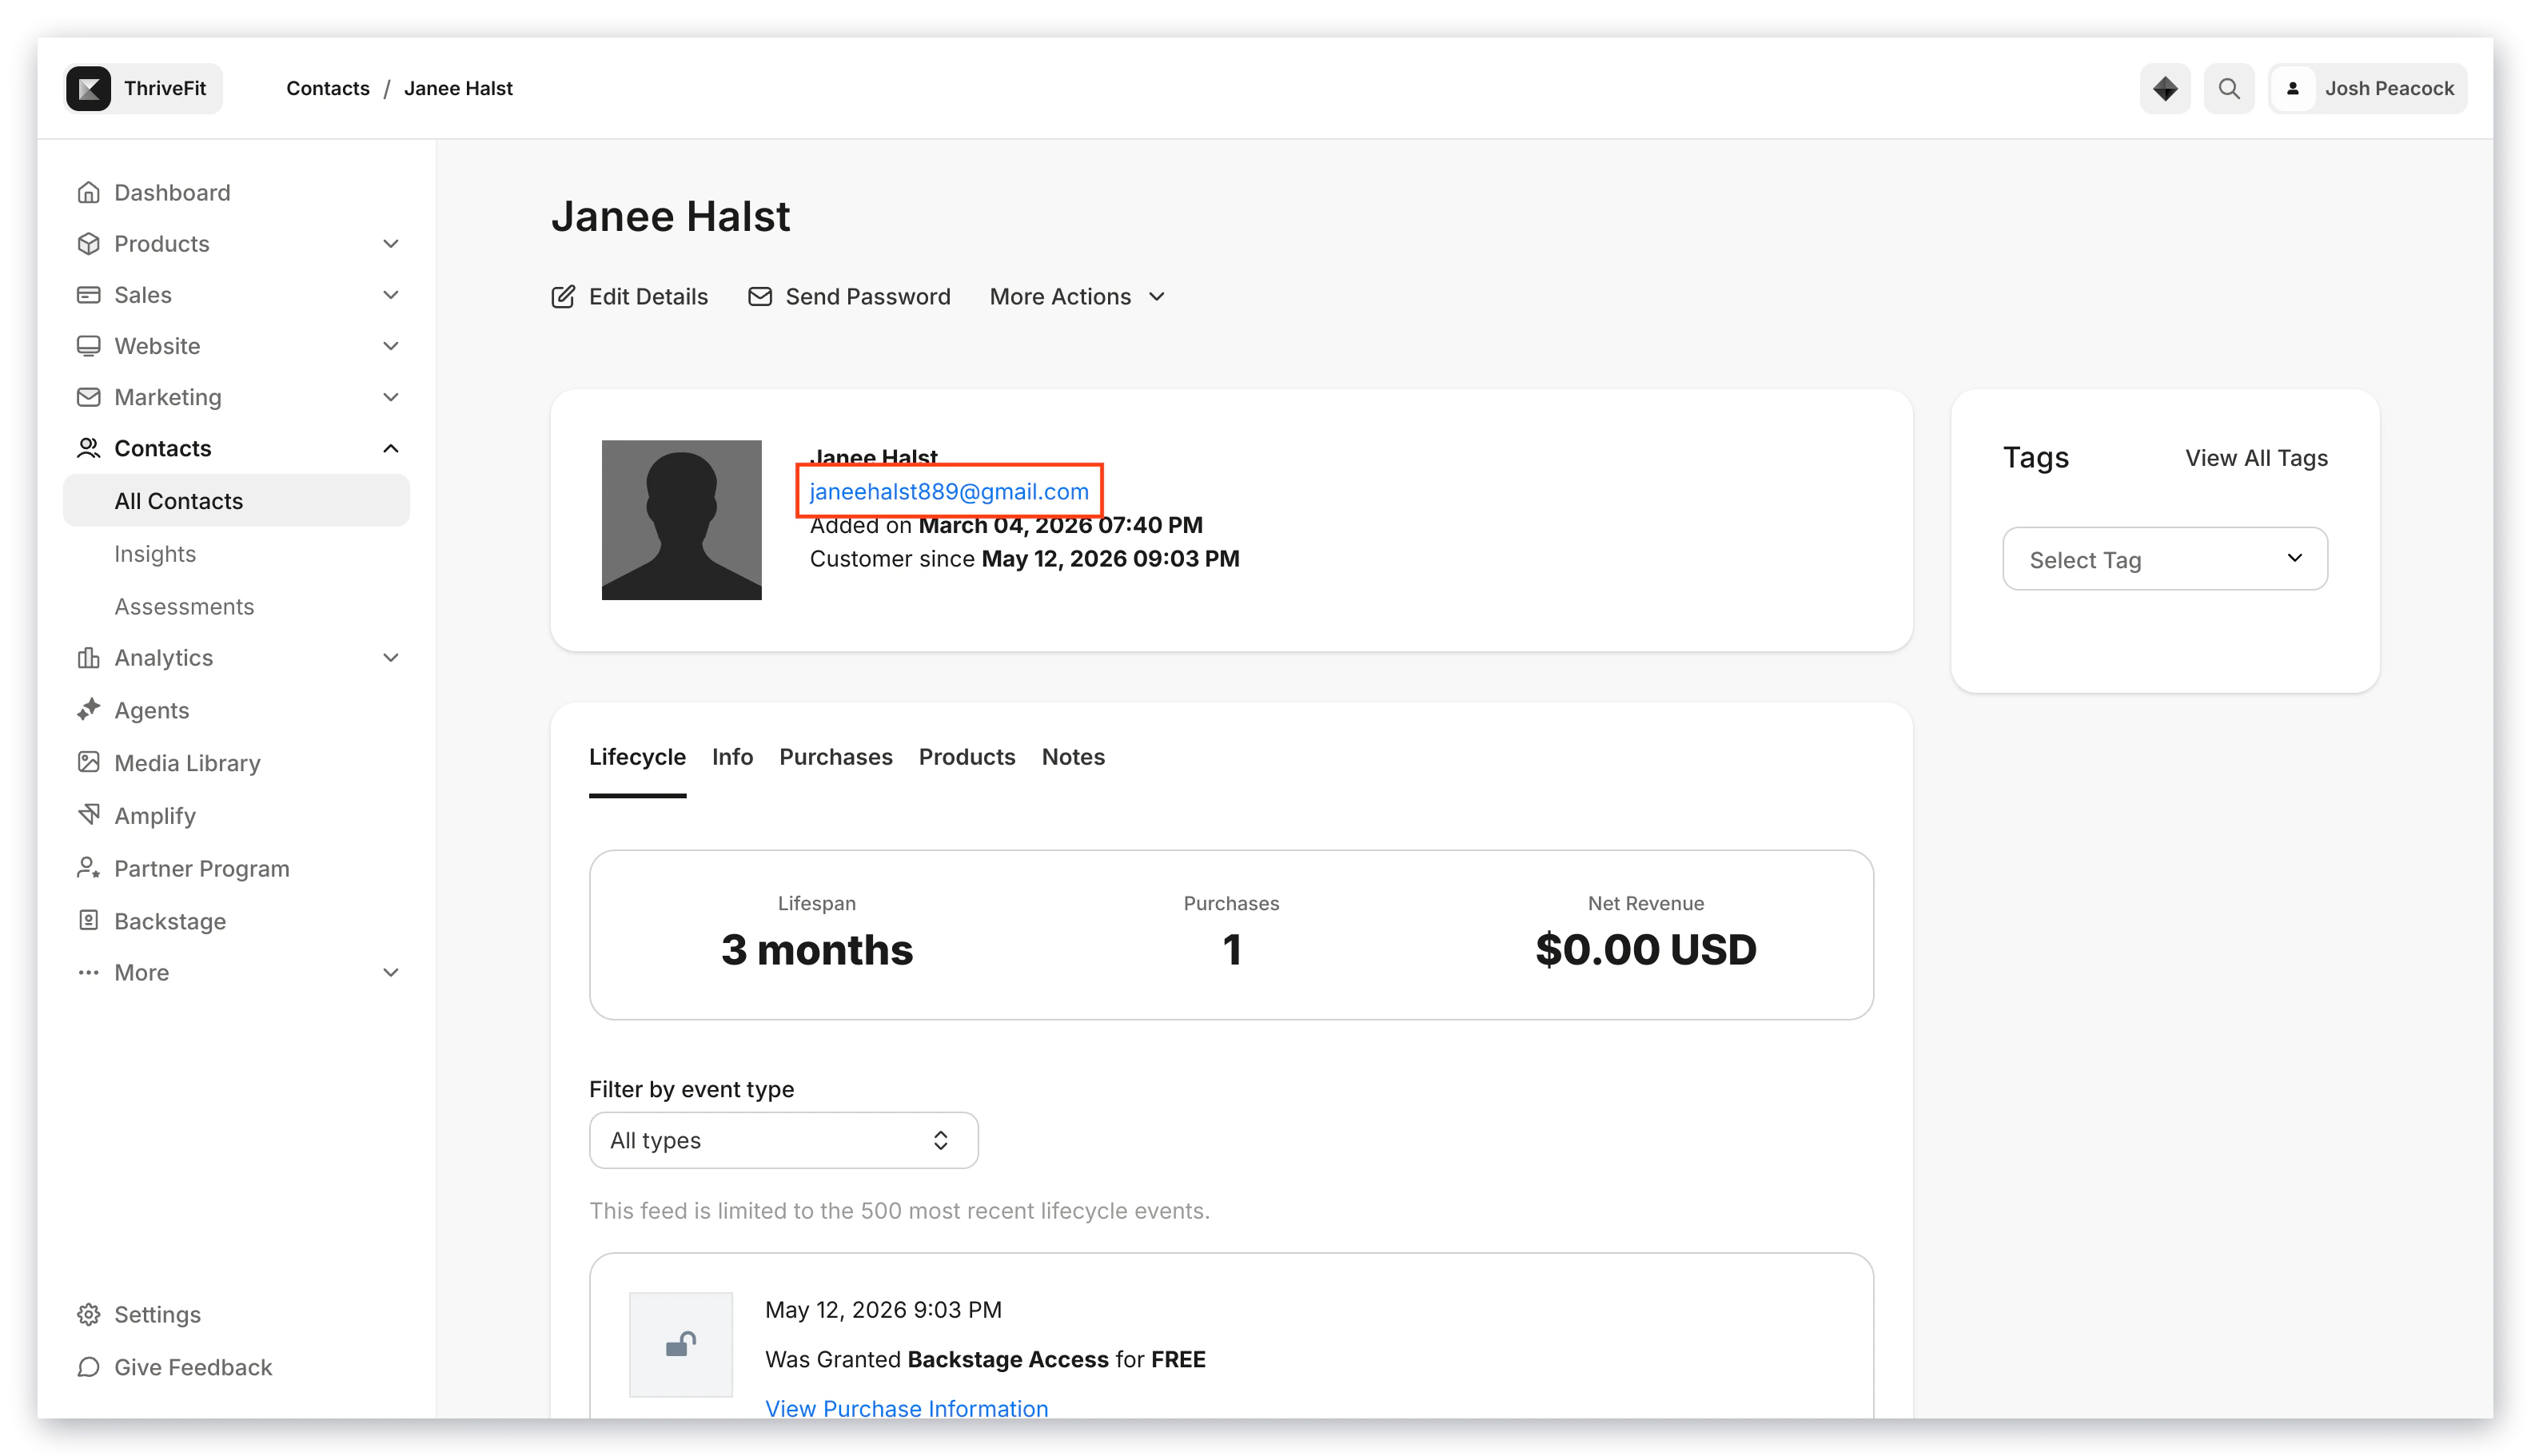Expand the Sales menu chevron
The width and height of the screenshot is (2531, 1456).
tap(391, 294)
